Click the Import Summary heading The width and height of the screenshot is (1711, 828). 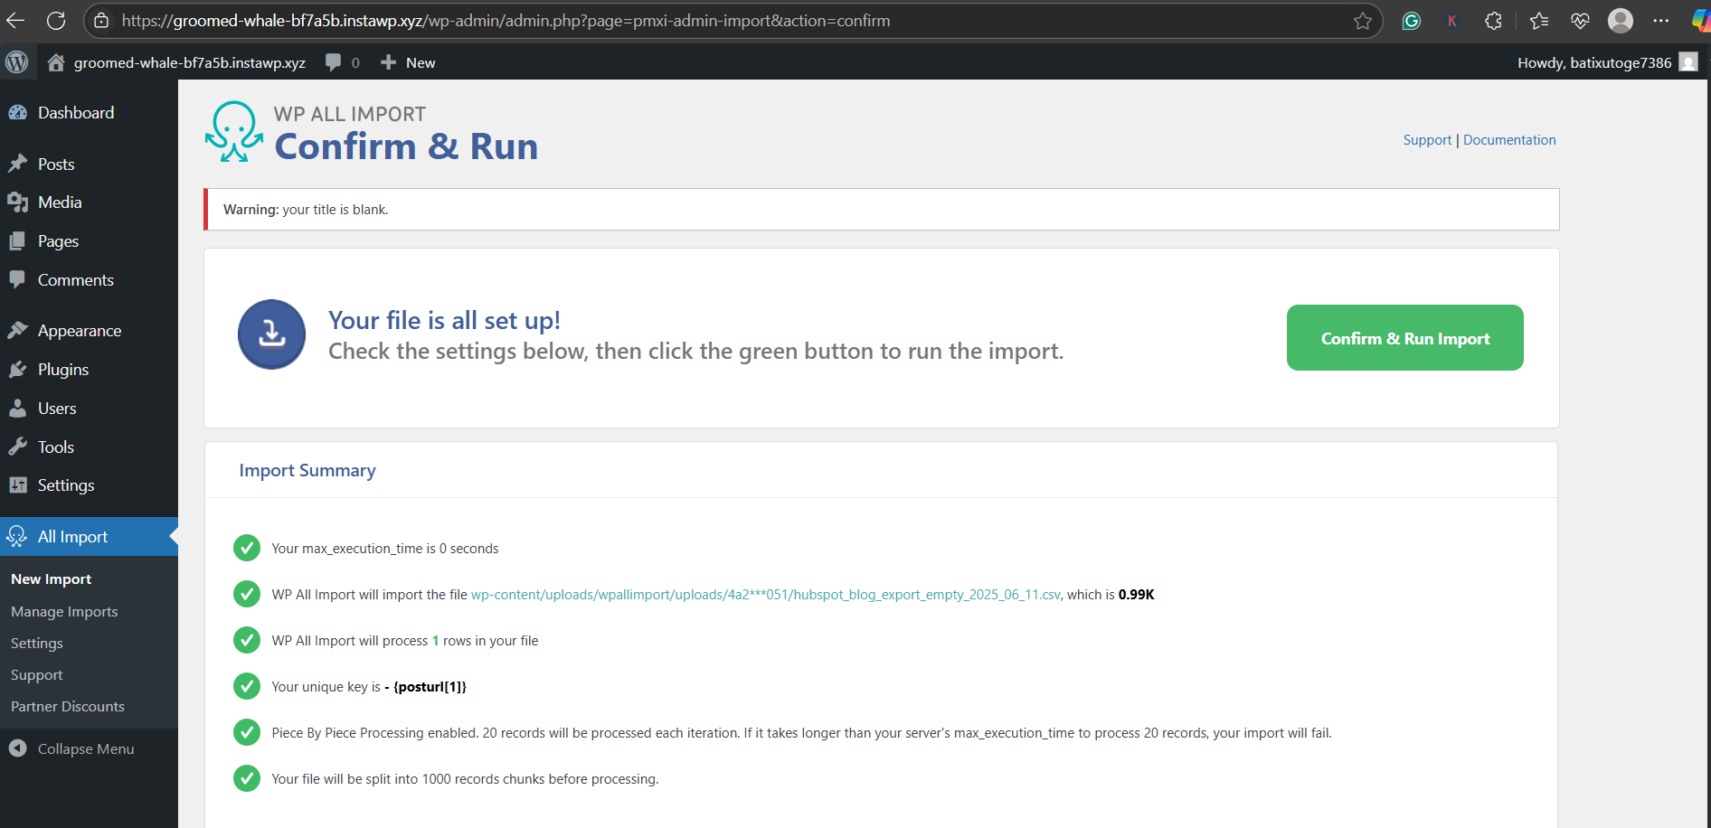pyautogui.click(x=307, y=470)
